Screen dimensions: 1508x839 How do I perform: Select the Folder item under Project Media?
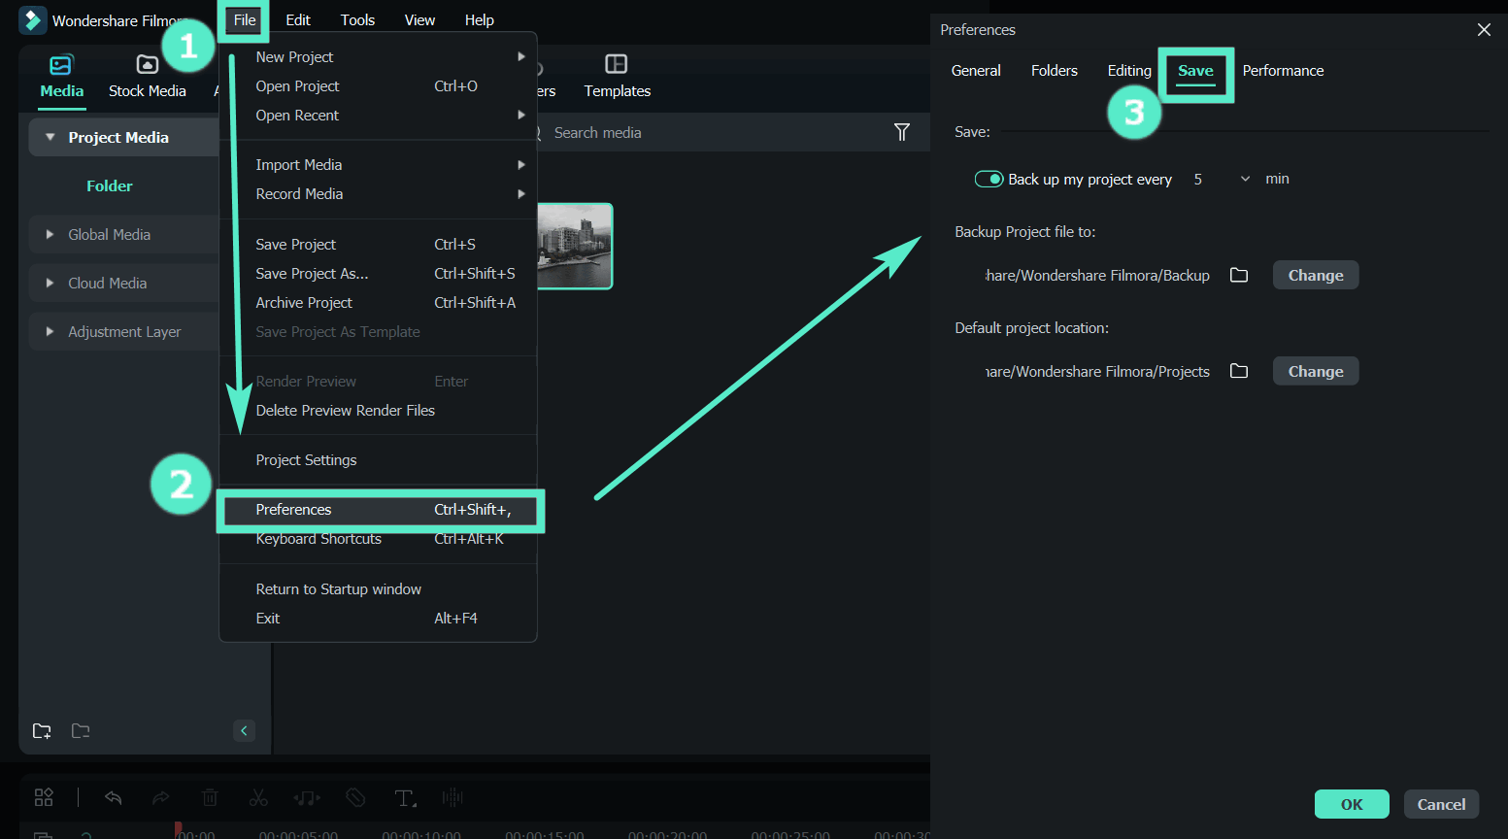coord(110,185)
